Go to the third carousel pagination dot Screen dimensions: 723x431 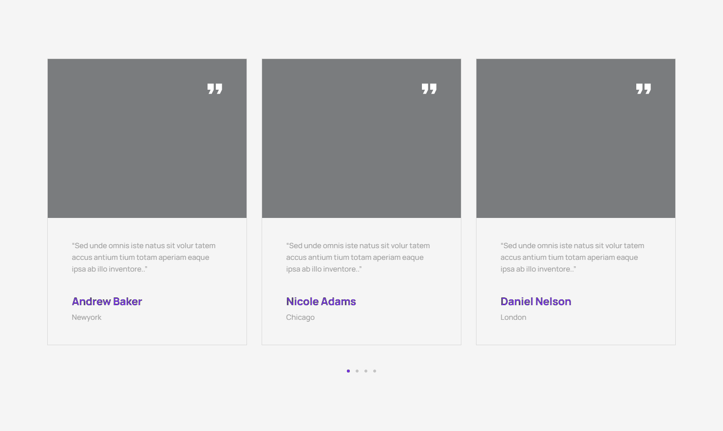pyautogui.click(x=366, y=371)
